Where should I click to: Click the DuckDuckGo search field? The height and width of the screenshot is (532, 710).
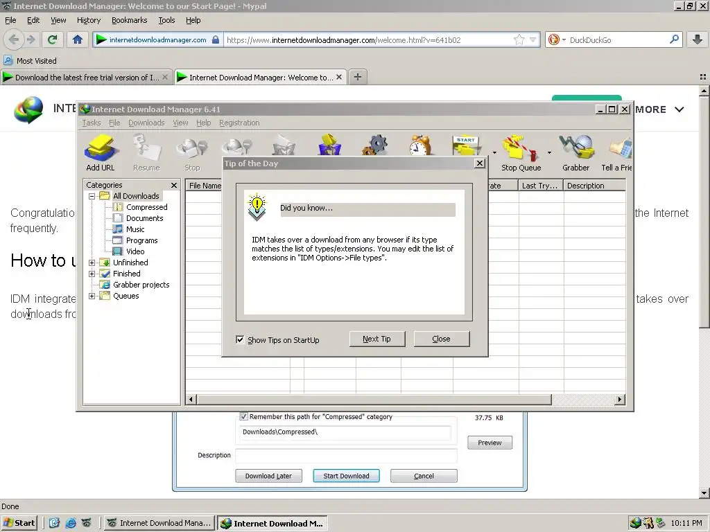click(x=618, y=39)
